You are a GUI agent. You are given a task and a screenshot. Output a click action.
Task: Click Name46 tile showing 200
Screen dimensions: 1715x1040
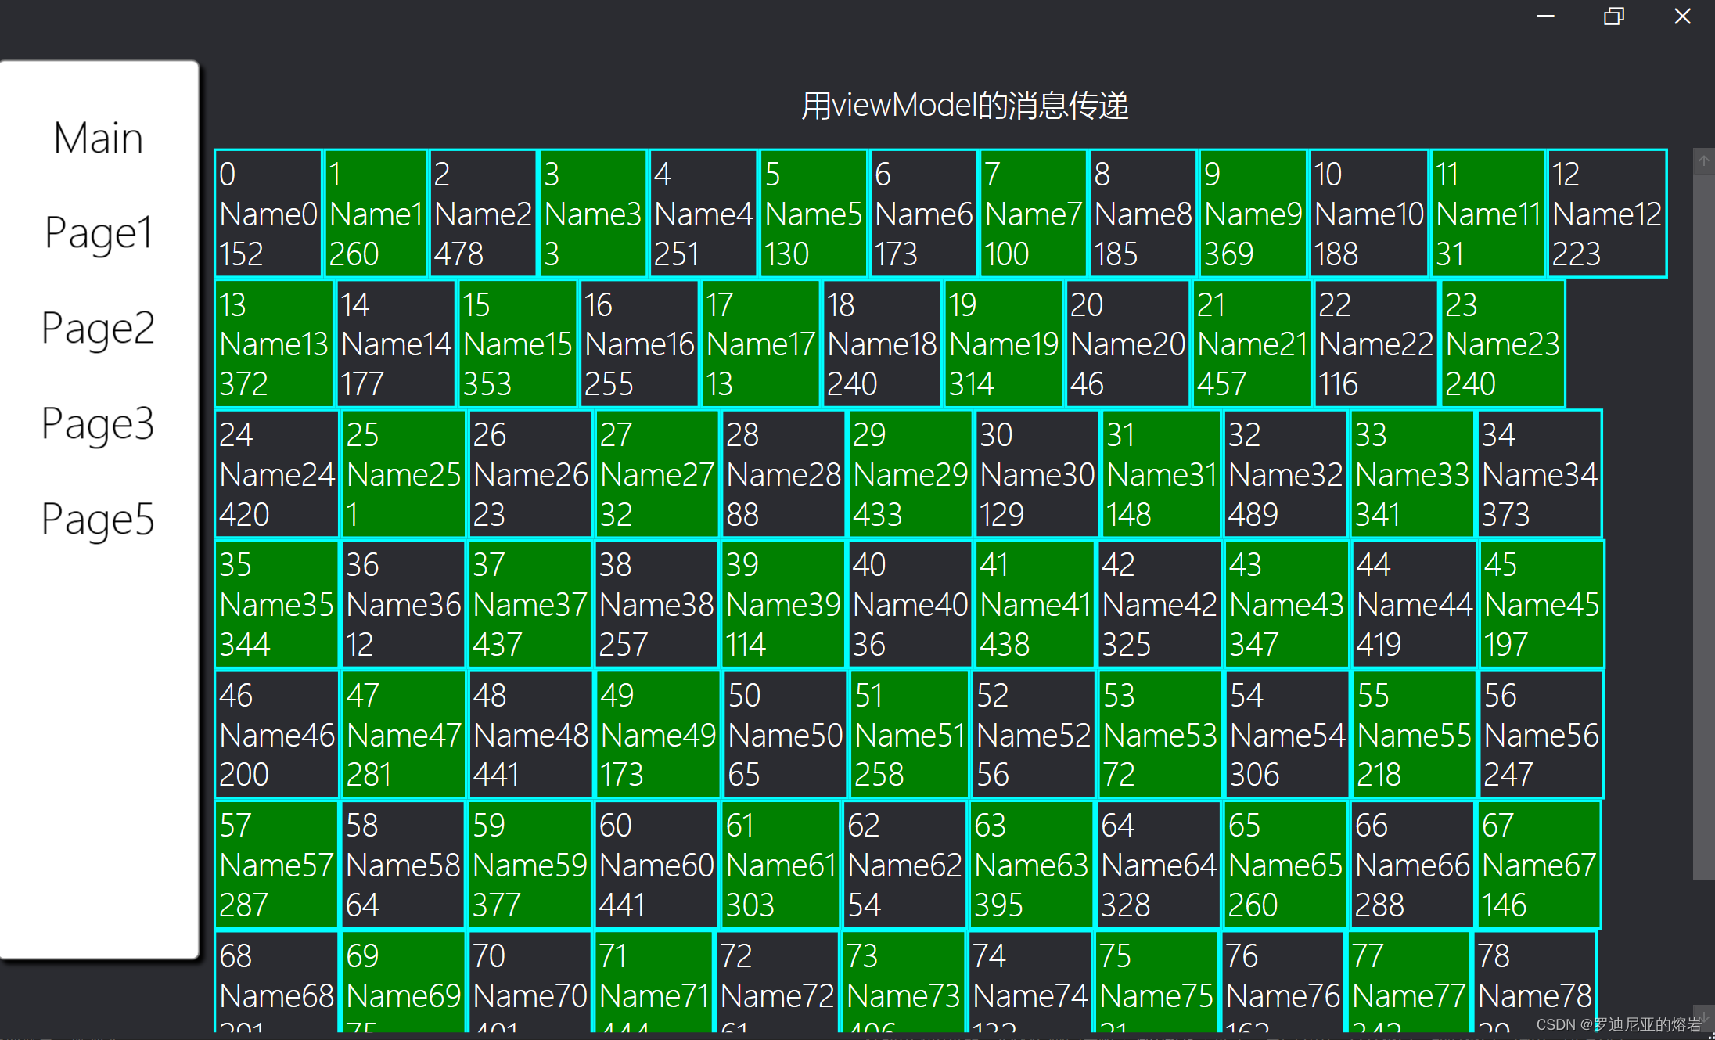pyautogui.click(x=277, y=734)
